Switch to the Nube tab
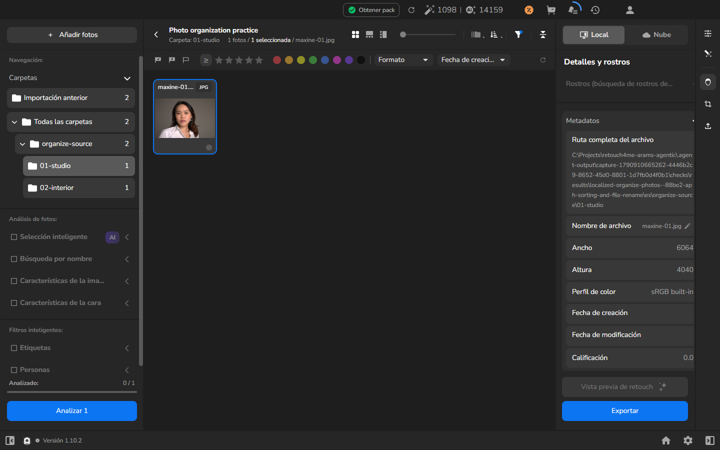The width and height of the screenshot is (720, 450). click(656, 35)
